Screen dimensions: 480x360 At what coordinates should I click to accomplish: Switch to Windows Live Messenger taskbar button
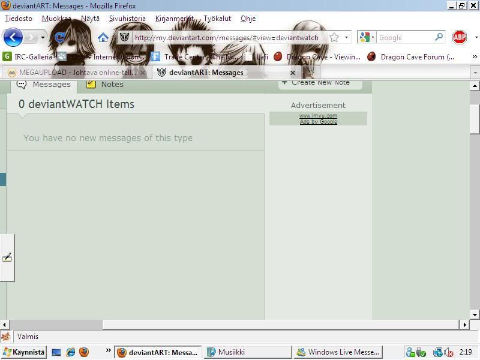pyautogui.click(x=338, y=352)
